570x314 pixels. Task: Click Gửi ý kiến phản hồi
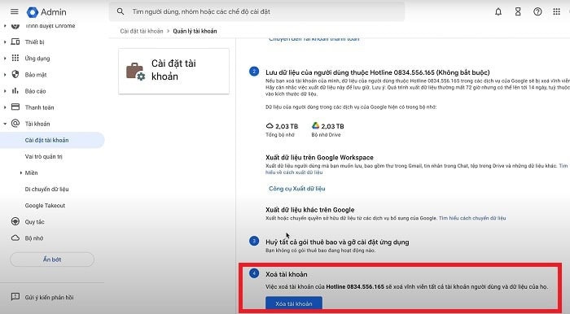[x=49, y=297]
